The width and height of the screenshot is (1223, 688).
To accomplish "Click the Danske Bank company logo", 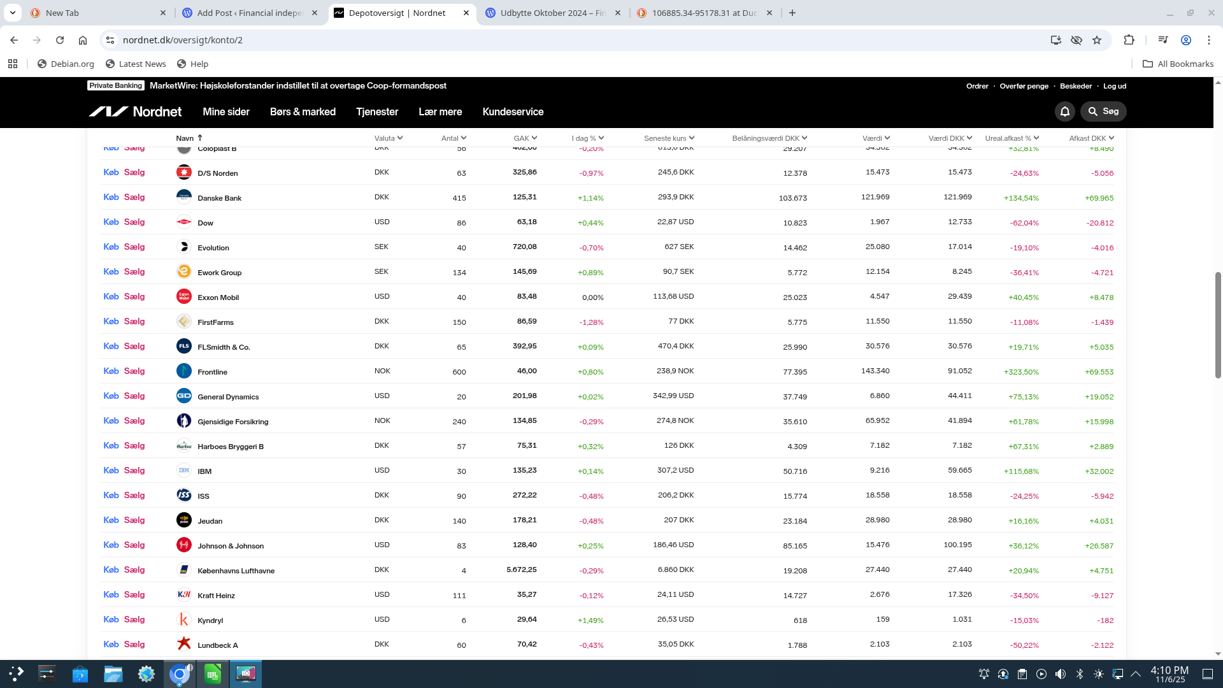I will point(184,197).
